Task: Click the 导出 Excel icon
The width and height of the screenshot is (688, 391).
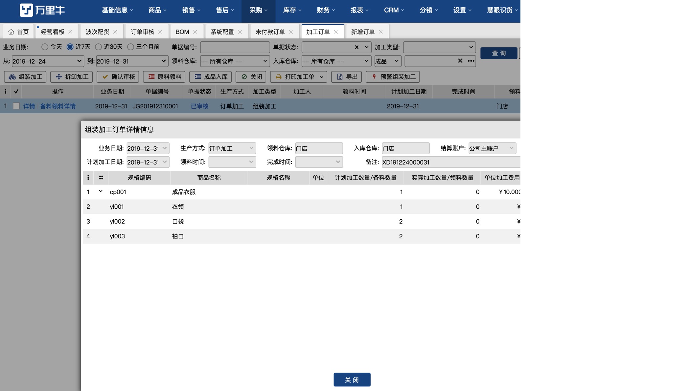Action: pos(340,77)
